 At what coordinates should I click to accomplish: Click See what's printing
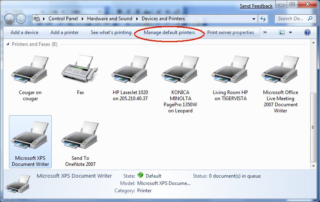111,32
